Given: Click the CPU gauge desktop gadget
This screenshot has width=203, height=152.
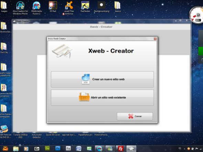Looking at the screenshot, I should tap(196, 15).
